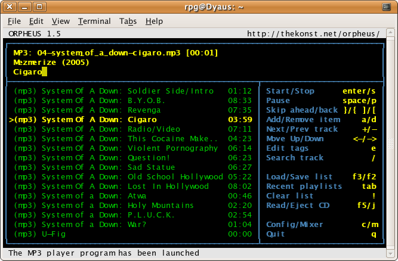Open the View menu
Viewport: 398px width, 261px height.
[60, 21]
